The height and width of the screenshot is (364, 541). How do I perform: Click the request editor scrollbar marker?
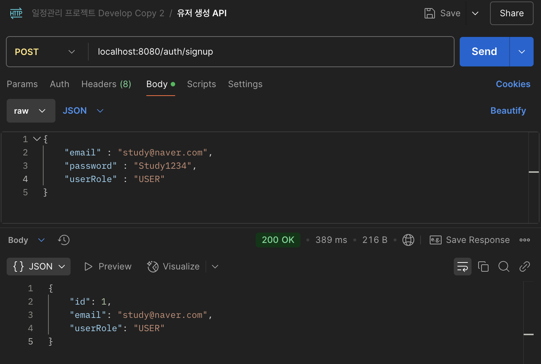(x=534, y=172)
